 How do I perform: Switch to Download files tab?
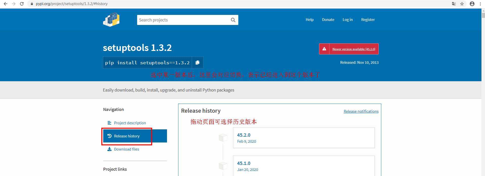click(135, 149)
